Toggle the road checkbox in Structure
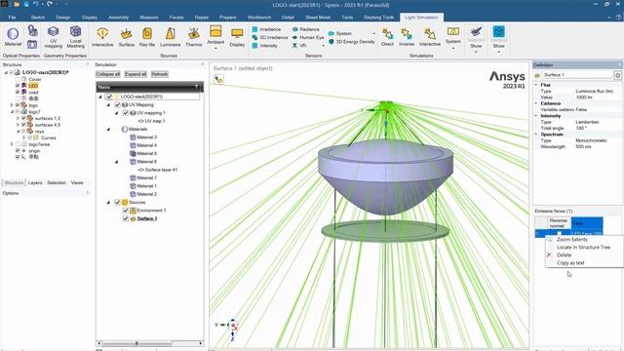The image size is (624, 351). (x=18, y=92)
